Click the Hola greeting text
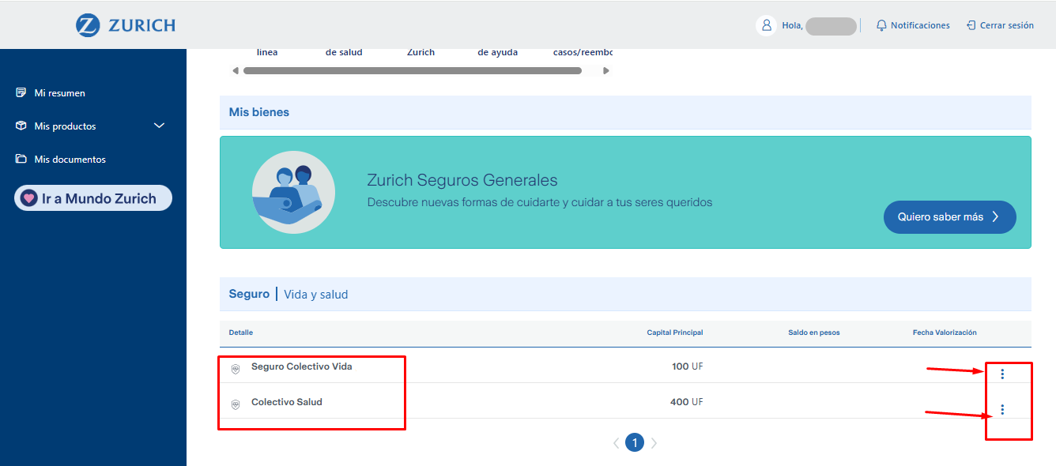 (793, 26)
